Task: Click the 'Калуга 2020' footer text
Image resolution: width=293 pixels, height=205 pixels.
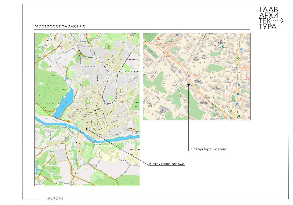Action: coord(54,198)
